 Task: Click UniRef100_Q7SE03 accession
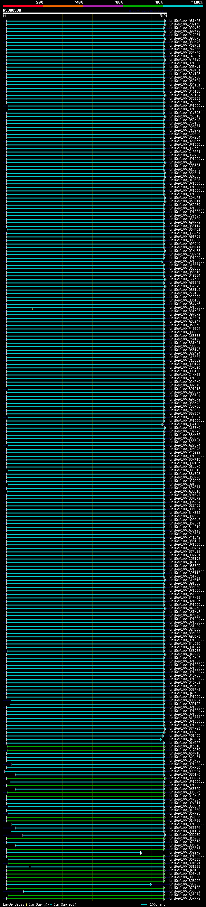coord(184,162)
